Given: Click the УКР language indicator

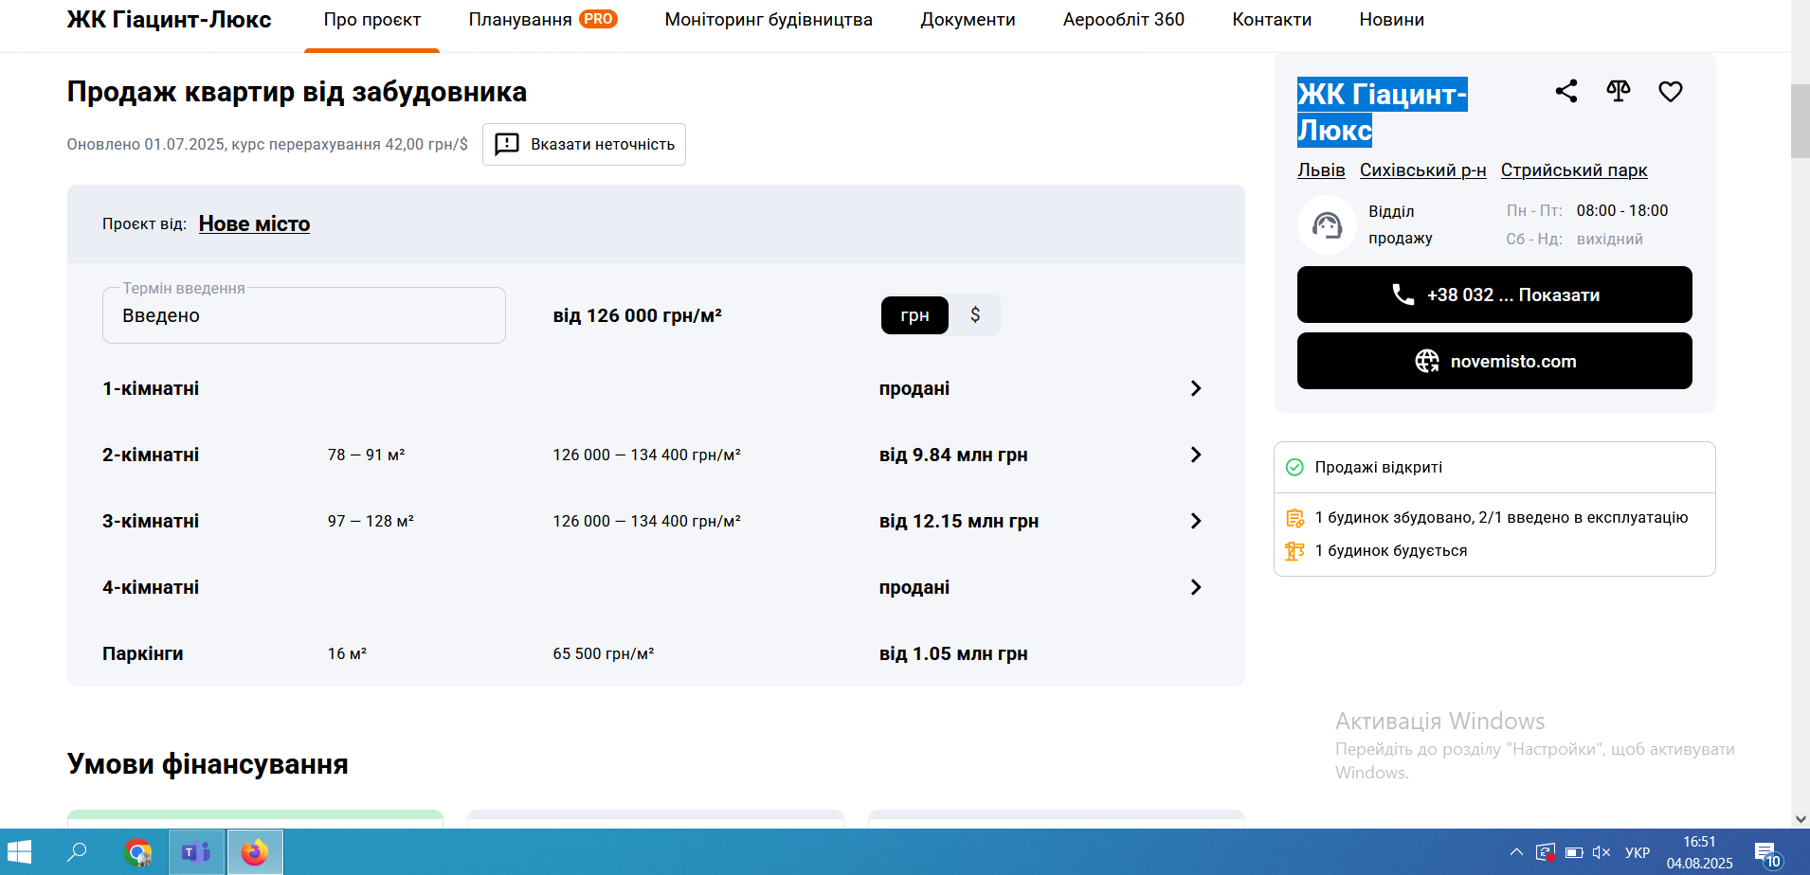Looking at the screenshot, I should [1638, 852].
